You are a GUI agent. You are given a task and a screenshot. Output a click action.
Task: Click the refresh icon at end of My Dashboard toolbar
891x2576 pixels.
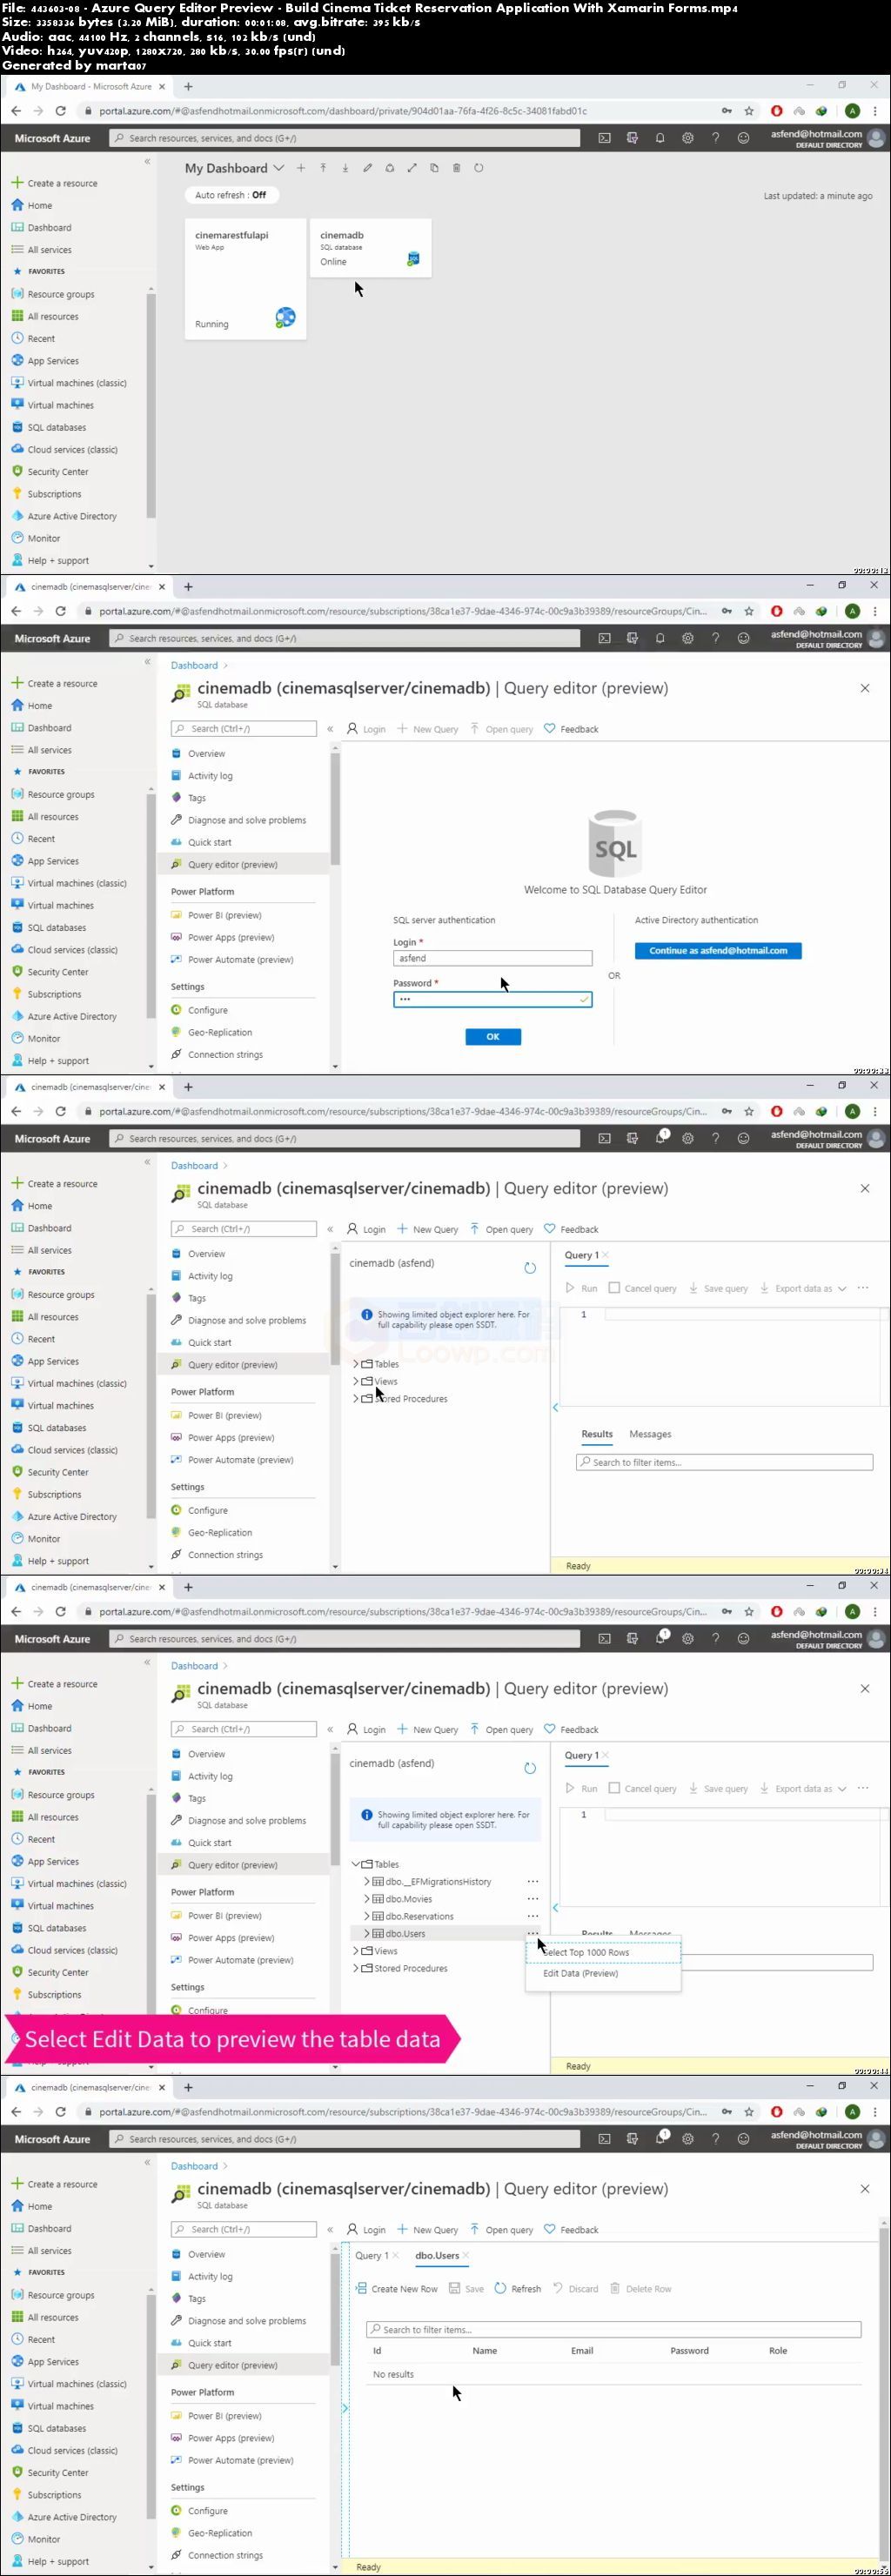478,168
